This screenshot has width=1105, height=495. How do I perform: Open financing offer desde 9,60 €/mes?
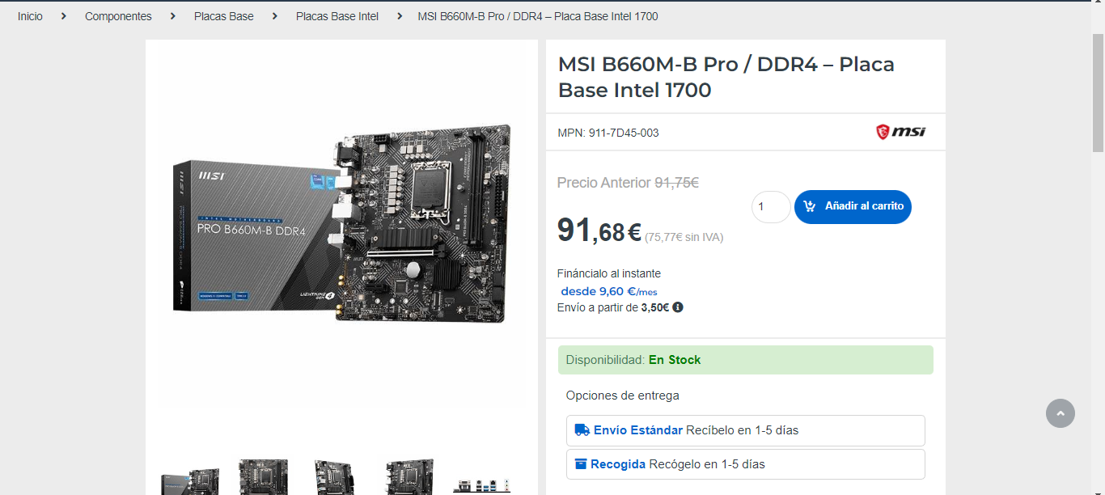pyautogui.click(x=609, y=291)
